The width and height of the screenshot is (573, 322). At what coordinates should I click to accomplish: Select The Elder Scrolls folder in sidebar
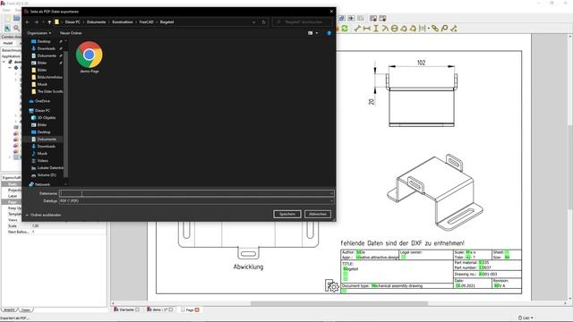point(47,91)
